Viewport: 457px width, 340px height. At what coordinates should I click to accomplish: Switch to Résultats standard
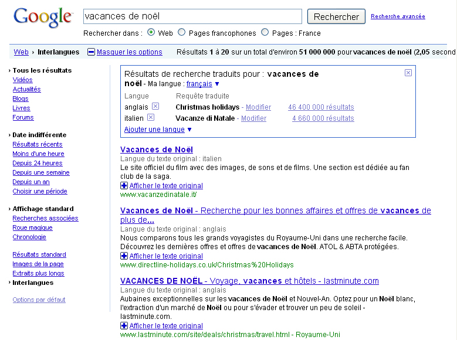pyautogui.click(x=39, y=254)
